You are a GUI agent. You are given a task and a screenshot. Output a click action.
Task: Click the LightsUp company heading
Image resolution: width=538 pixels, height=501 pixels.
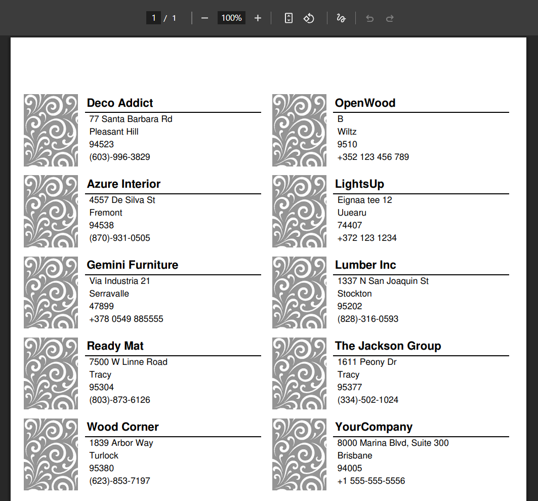pyautogui.click(x=359, y=184)
